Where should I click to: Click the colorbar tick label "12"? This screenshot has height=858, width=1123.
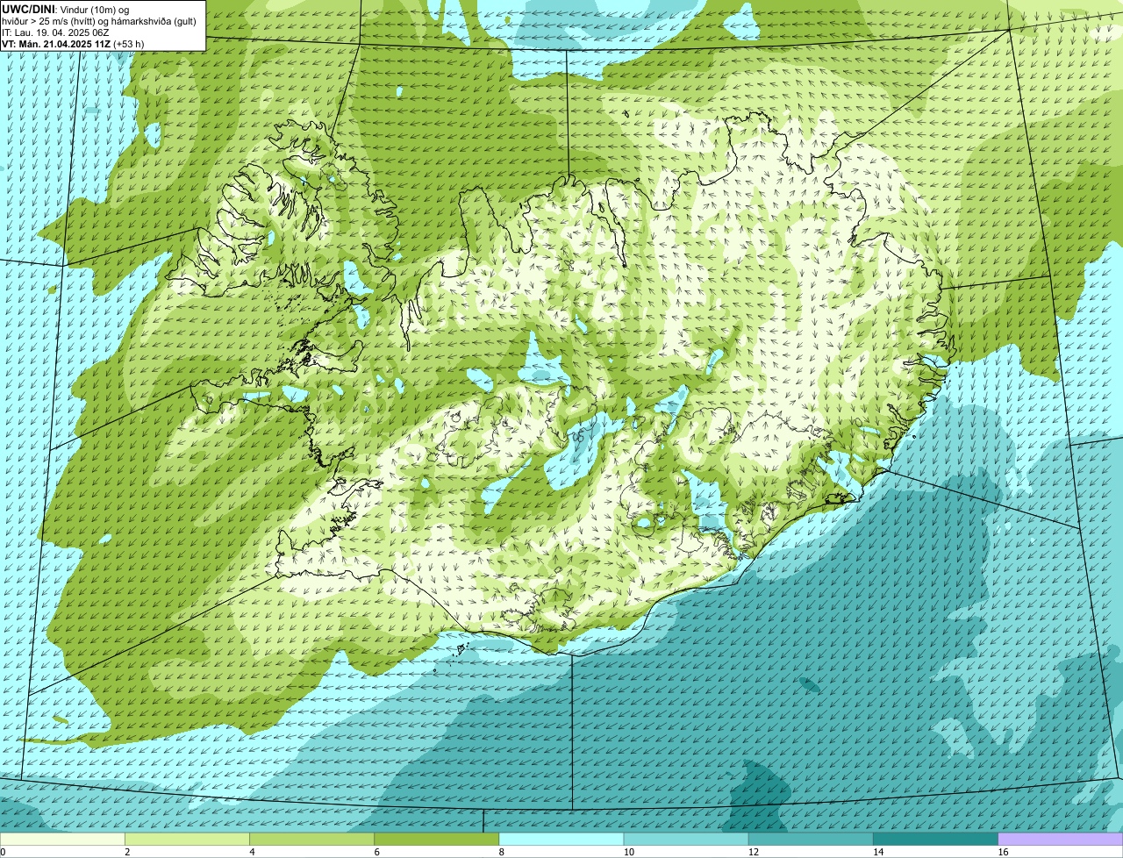pyautogui.click(x=754, y=852)
